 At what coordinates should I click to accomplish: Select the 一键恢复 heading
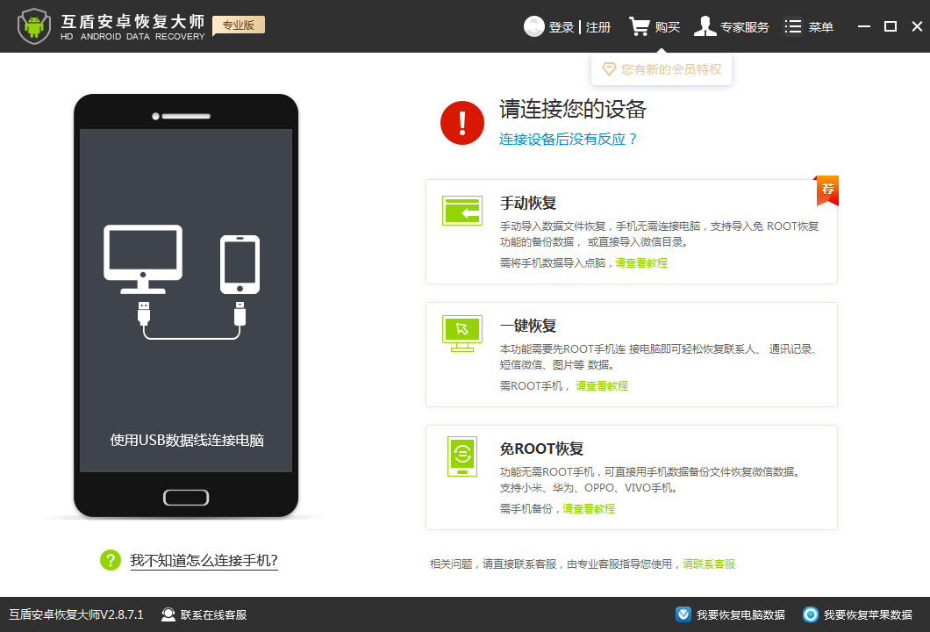(528, 326)
